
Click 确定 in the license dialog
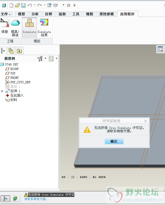click(x=114, y=141)
